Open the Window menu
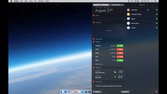The width and height of the screenshot is (167, 94). pyautogui.click(x=41, y=1)
